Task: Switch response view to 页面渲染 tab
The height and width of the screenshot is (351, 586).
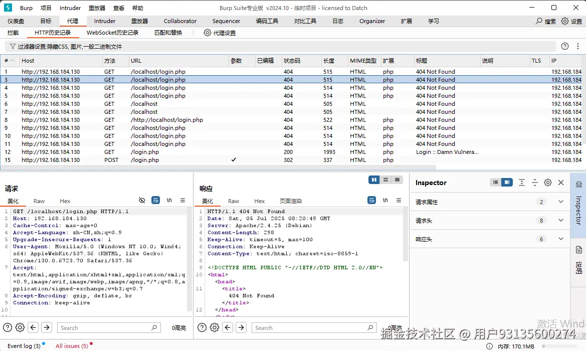Action: click(291, 201)
